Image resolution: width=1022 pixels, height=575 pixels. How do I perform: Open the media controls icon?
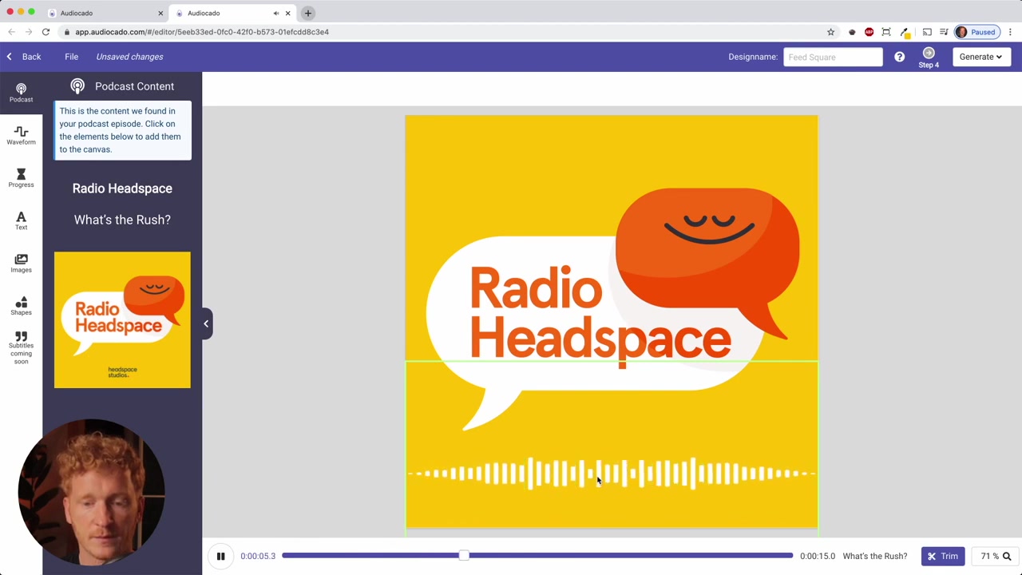(944, 32)
